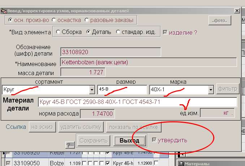This screenshot has width=245, height=166.
Task: Select the 'осн. произ-во' radio button
Action: click(10, 20)
